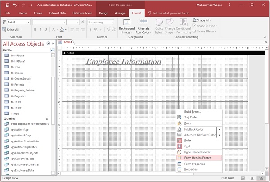Click the Search box in navigation pane

click(25, 50)
